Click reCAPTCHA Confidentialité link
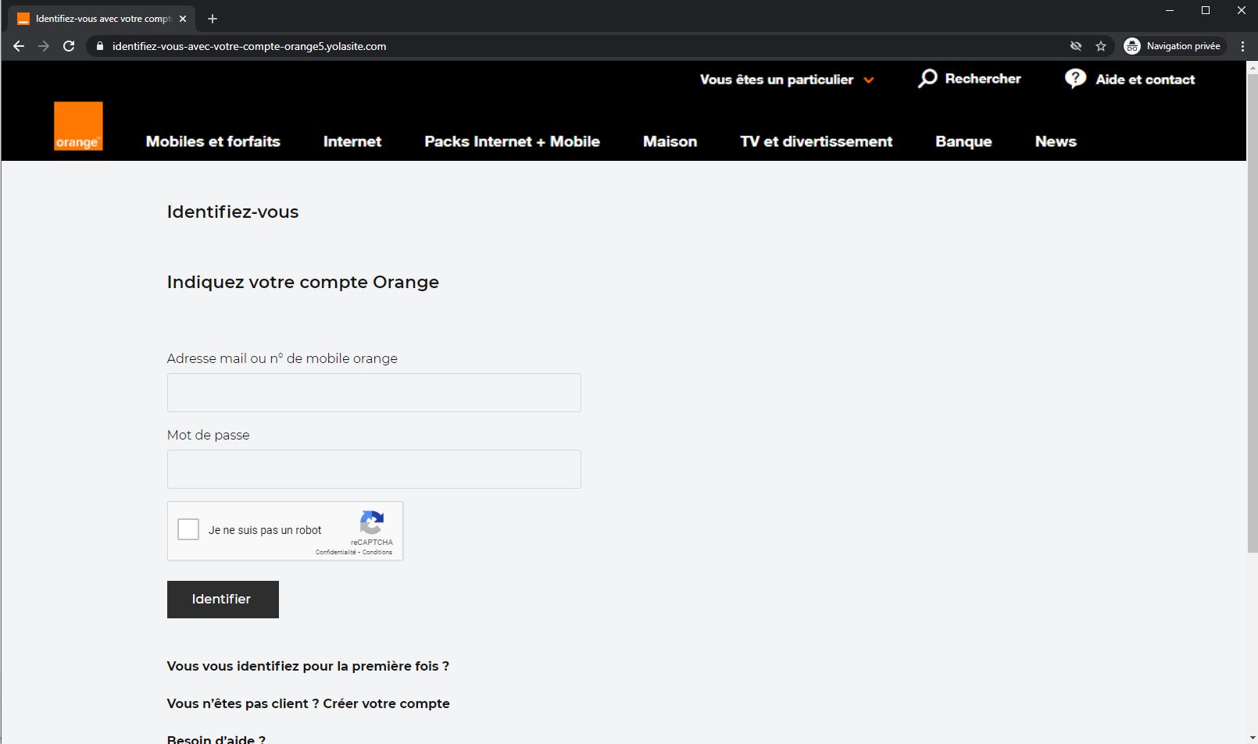The height and width of the screenshot is (744, 1258). [335, 552]
